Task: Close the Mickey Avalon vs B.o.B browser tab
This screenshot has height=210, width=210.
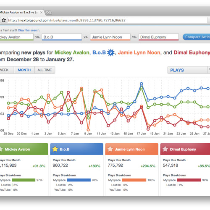Action: tap(41, 13)
